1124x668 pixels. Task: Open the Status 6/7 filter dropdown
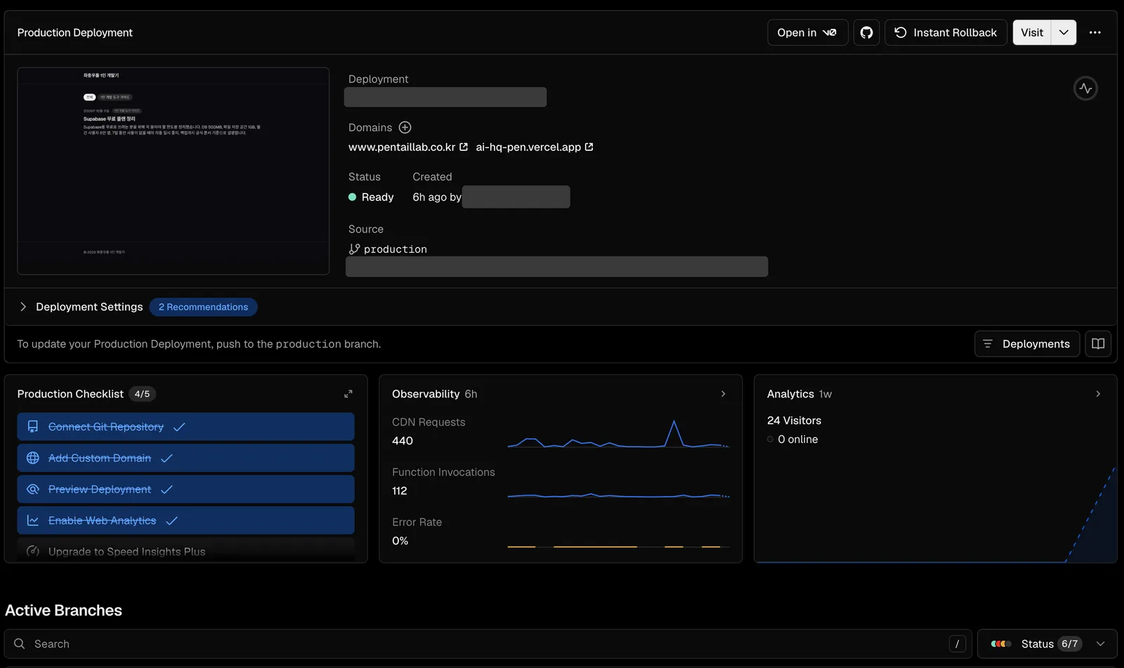point(1047,644)
